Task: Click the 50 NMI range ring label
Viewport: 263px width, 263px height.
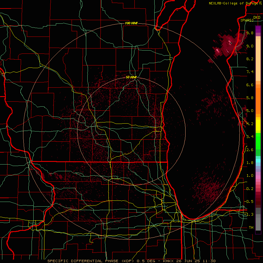Action: (x=131, y=77)
